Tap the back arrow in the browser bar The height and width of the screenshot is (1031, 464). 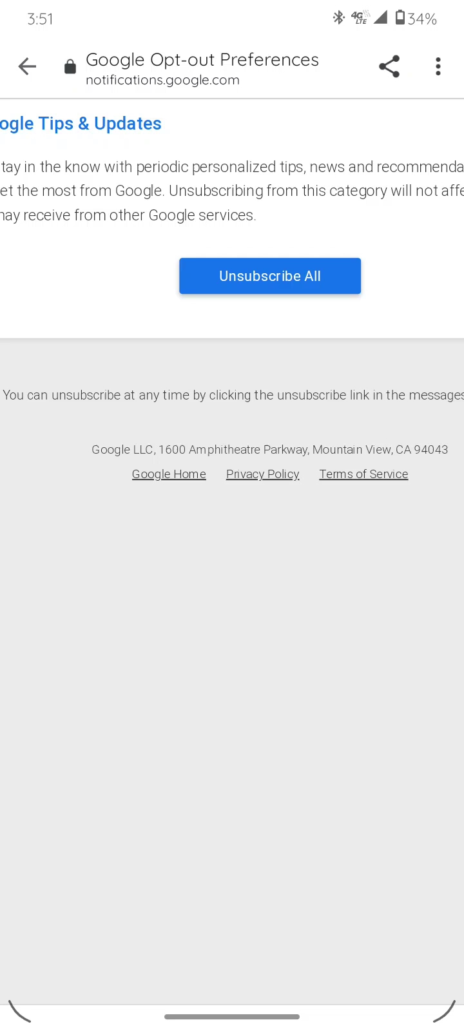[27, 66]
